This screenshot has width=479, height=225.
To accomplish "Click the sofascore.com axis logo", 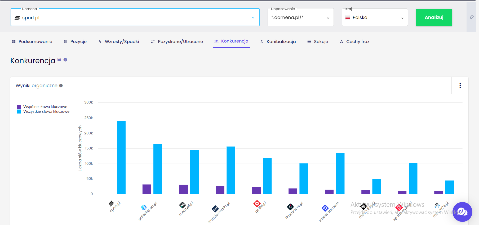I will click(325, 208).
